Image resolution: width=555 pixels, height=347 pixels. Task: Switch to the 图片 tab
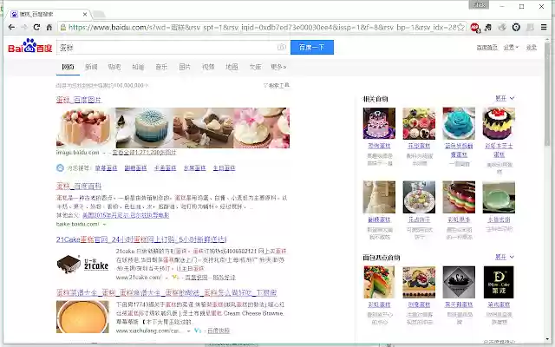(185, 67)
